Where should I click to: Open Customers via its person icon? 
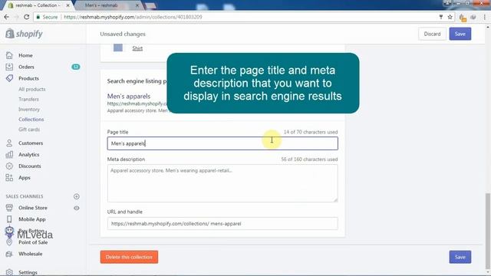[x=9, y=143]
